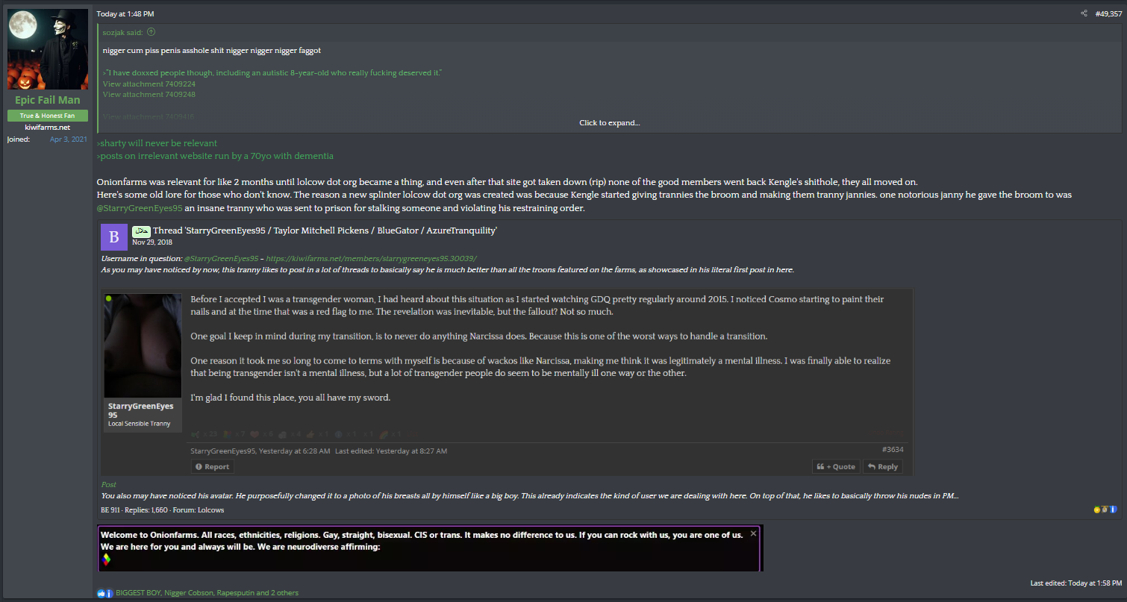Viewport: 1127px width, 602px height.
Task: Click the 'True & Honest Fan' user banner
Action: [48, 116]
